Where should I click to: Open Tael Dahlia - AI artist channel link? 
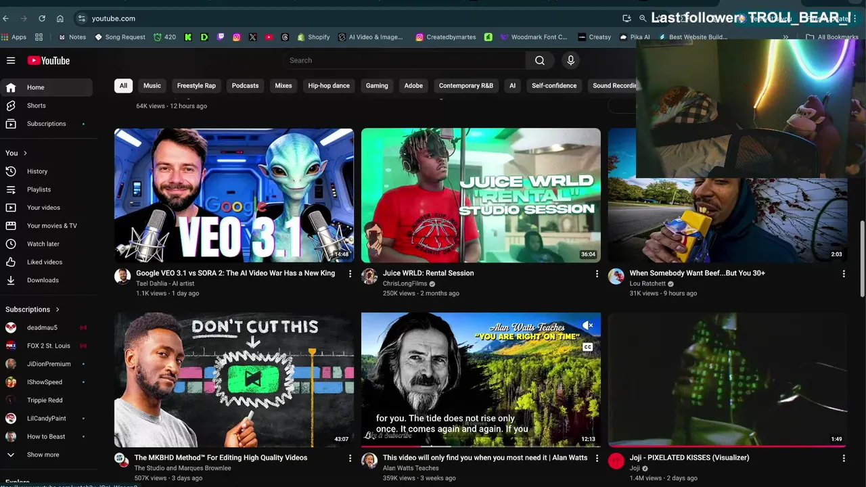pos(164,283)
